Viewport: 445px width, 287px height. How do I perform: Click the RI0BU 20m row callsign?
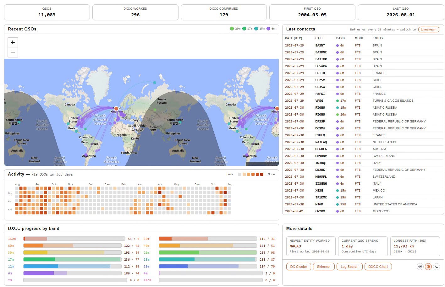[x=320, y=115]
